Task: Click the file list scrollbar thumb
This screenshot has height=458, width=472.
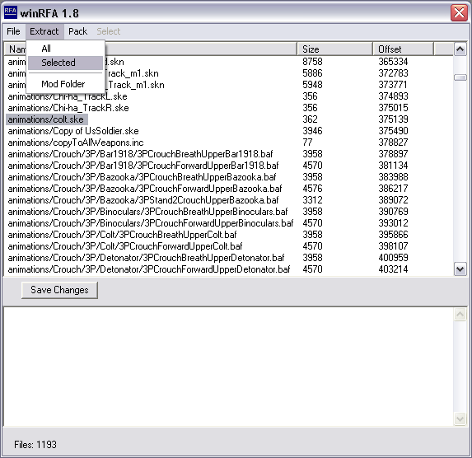Action: (460, 77)
